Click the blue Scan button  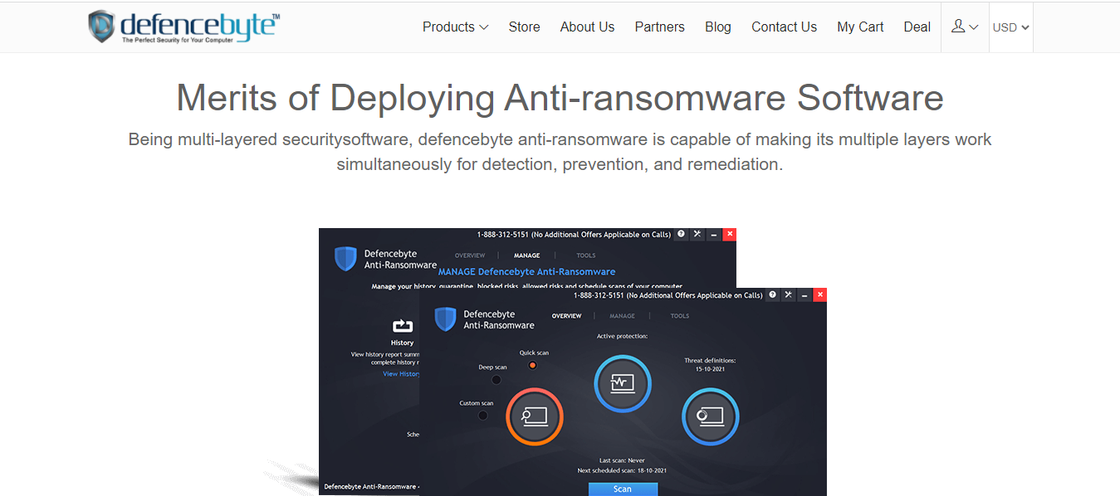coord(623,489)
